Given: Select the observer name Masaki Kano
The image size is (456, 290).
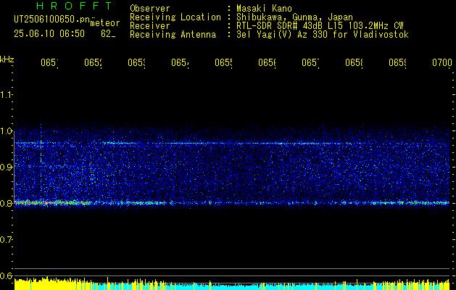Looking at the screenshot, I should [x=264, y=8].
